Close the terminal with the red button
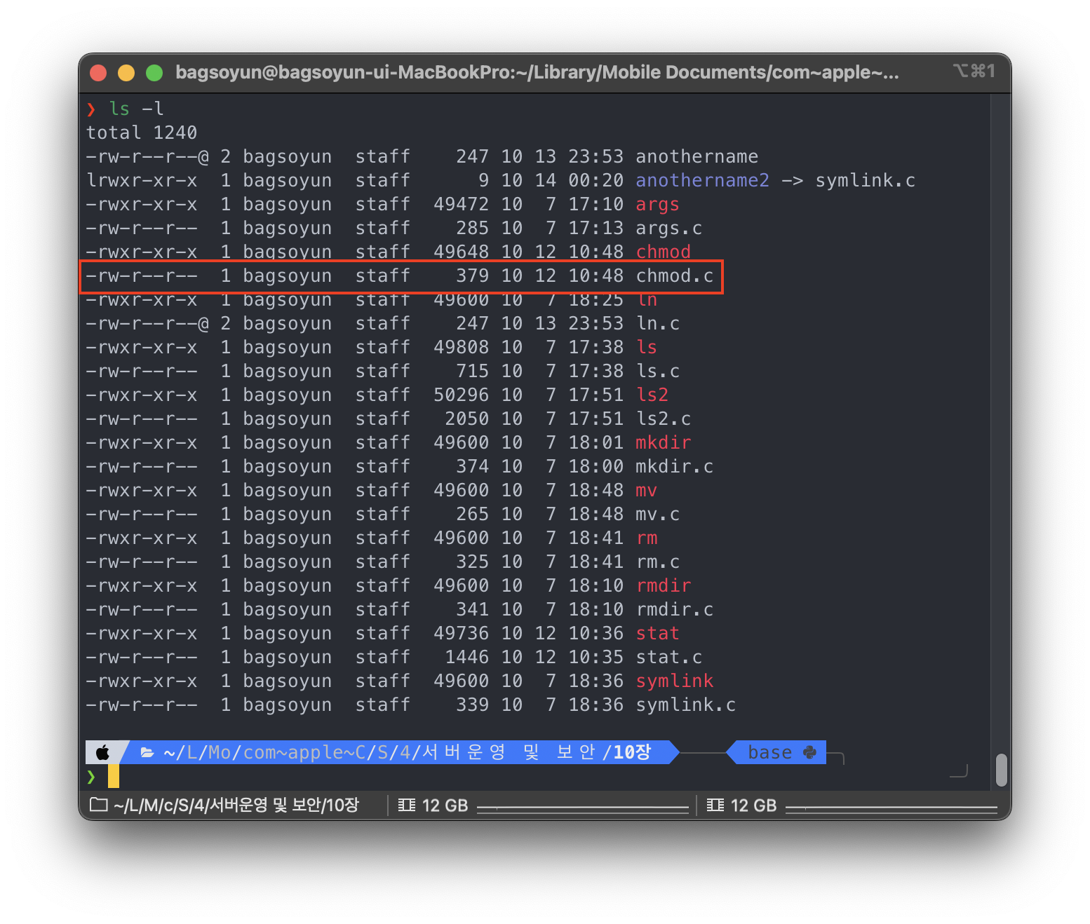 pos(98,72)
